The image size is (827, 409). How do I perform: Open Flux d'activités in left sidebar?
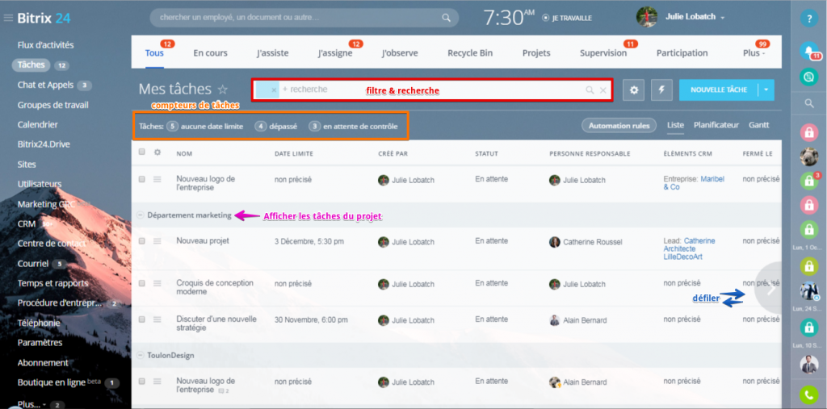[46, 45]
